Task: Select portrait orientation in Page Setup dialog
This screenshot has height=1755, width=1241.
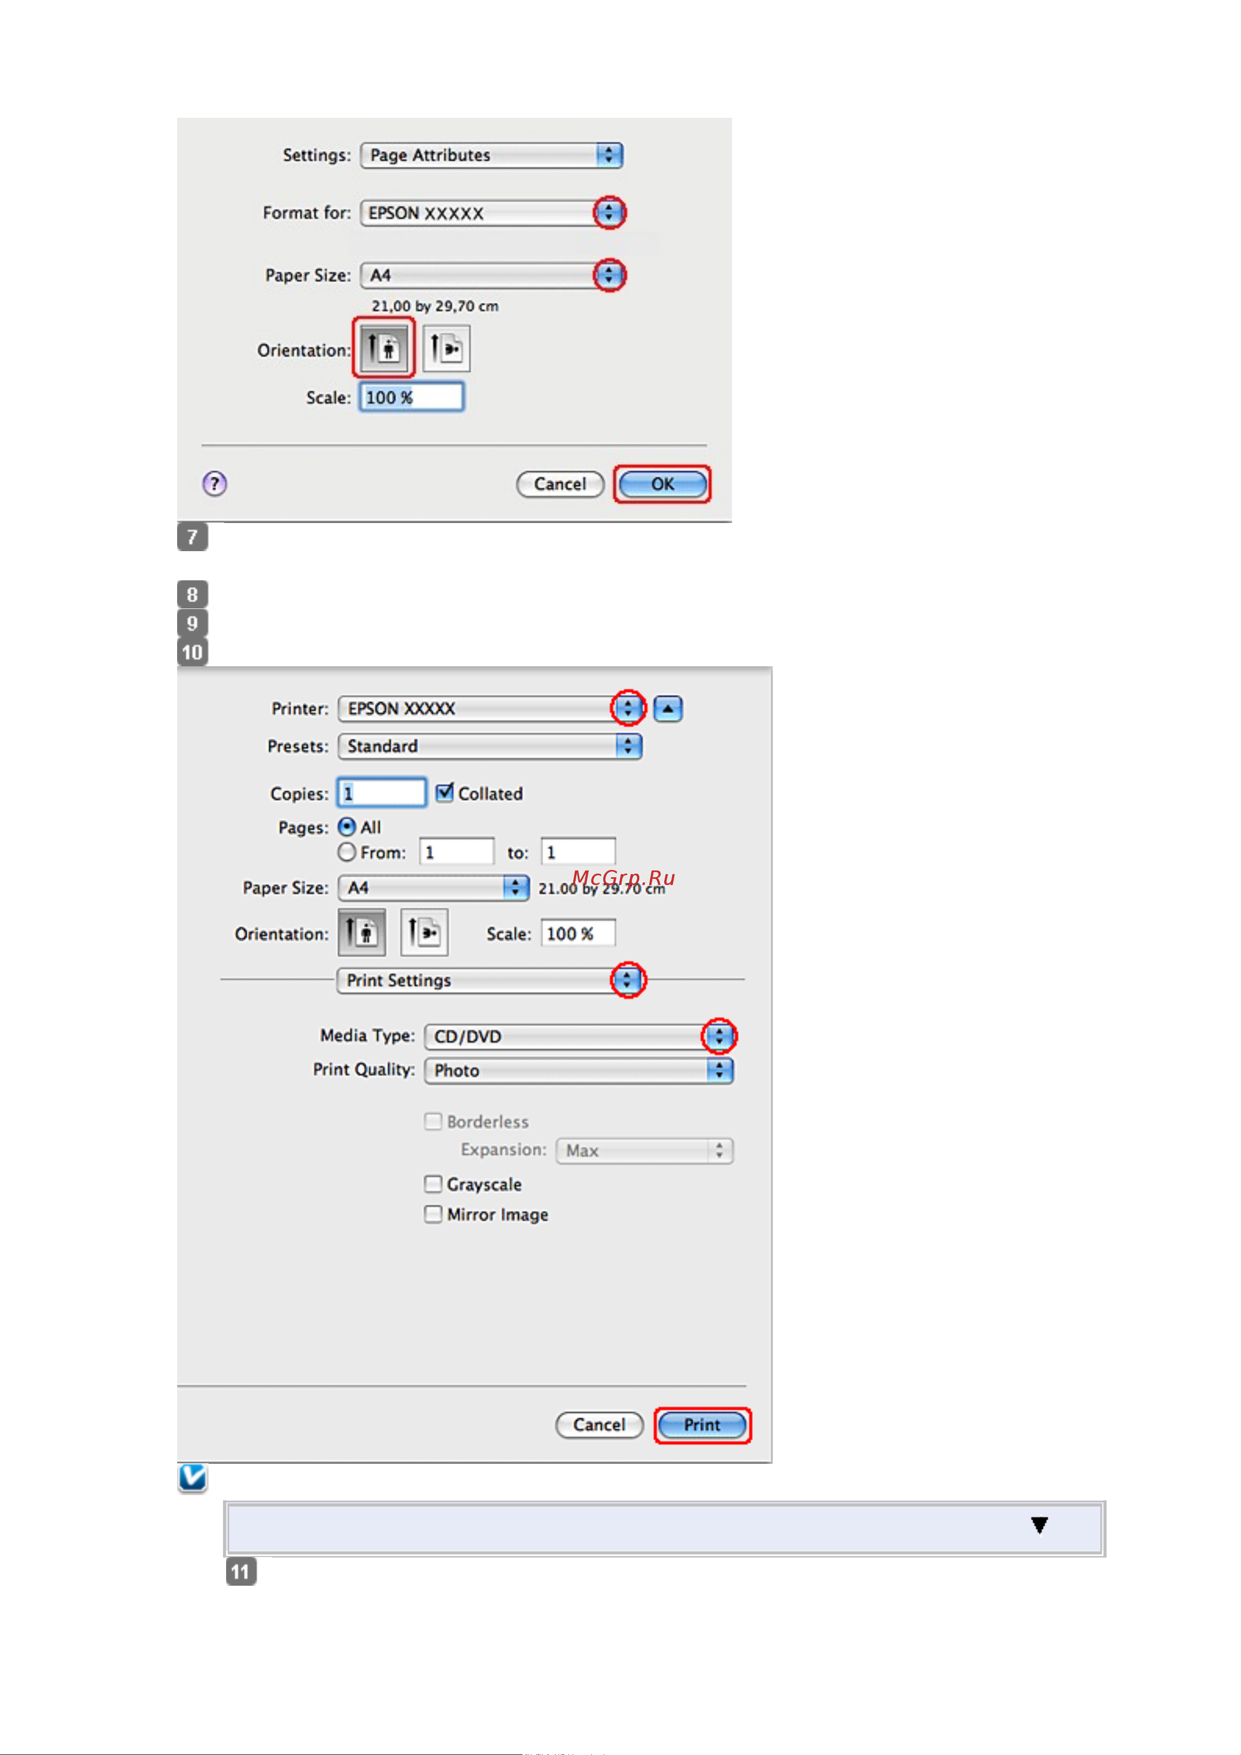Action: 383,348
